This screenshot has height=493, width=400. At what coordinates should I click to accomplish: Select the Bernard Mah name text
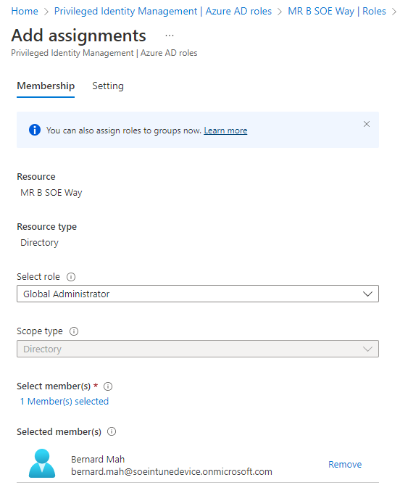tap(98, 460)
